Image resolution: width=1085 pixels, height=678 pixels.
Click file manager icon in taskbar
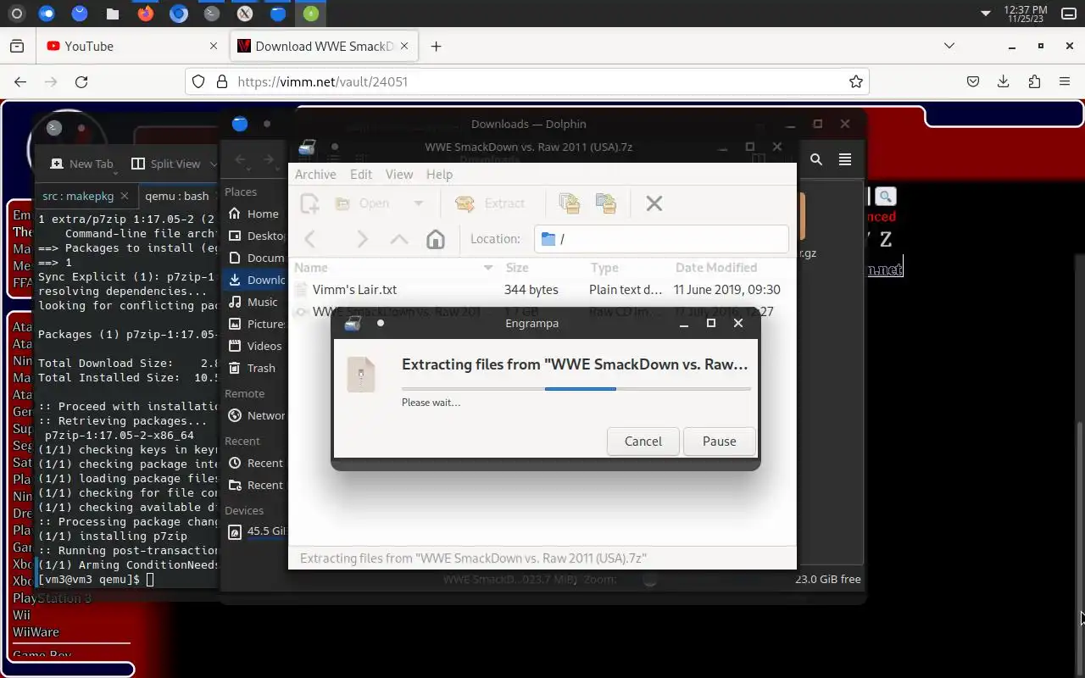(113, 14)
